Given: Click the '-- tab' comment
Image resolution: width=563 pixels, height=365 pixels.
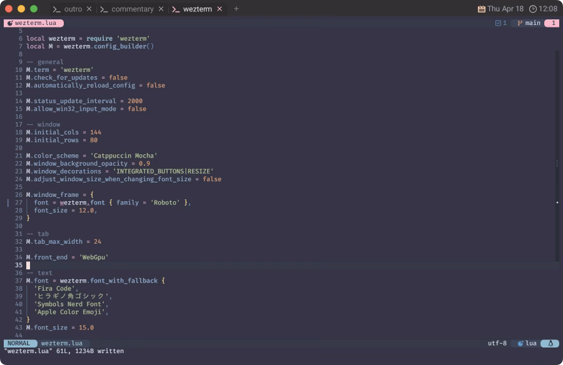Looking at the screenshot, I should pyautogui.click(x=38, y=234).
